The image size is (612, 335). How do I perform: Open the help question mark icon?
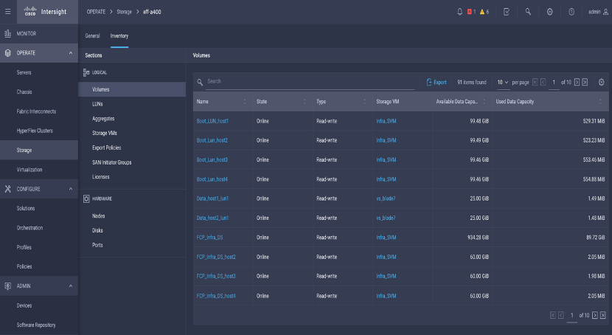click(x=572, y=12)
